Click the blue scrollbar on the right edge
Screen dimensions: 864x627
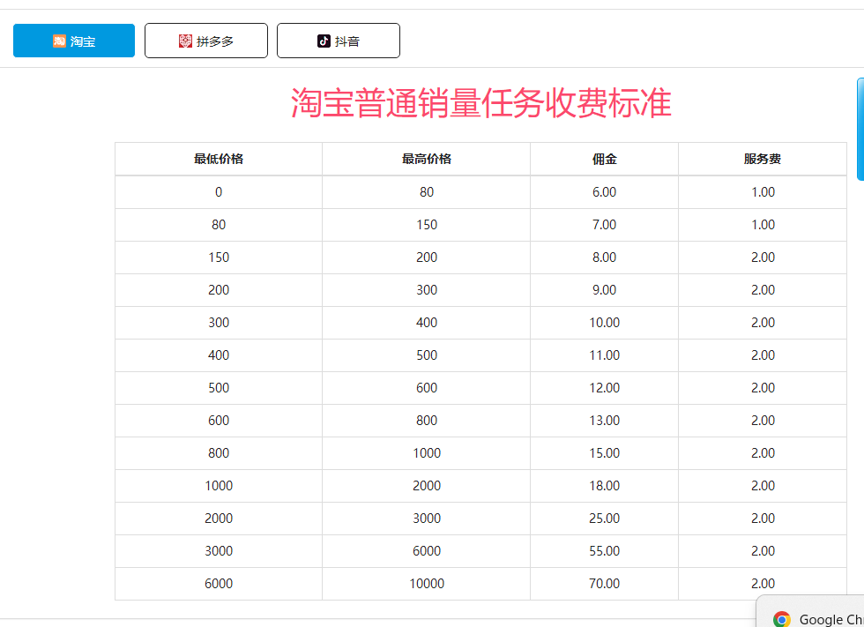pyautogui.click(x=860, y=129)
